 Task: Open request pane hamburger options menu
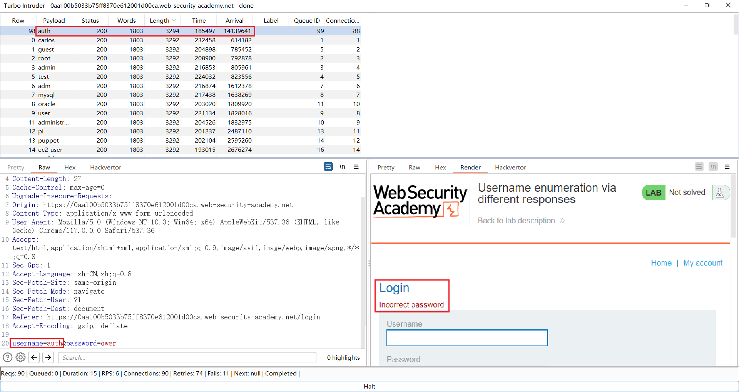point(356,167)
